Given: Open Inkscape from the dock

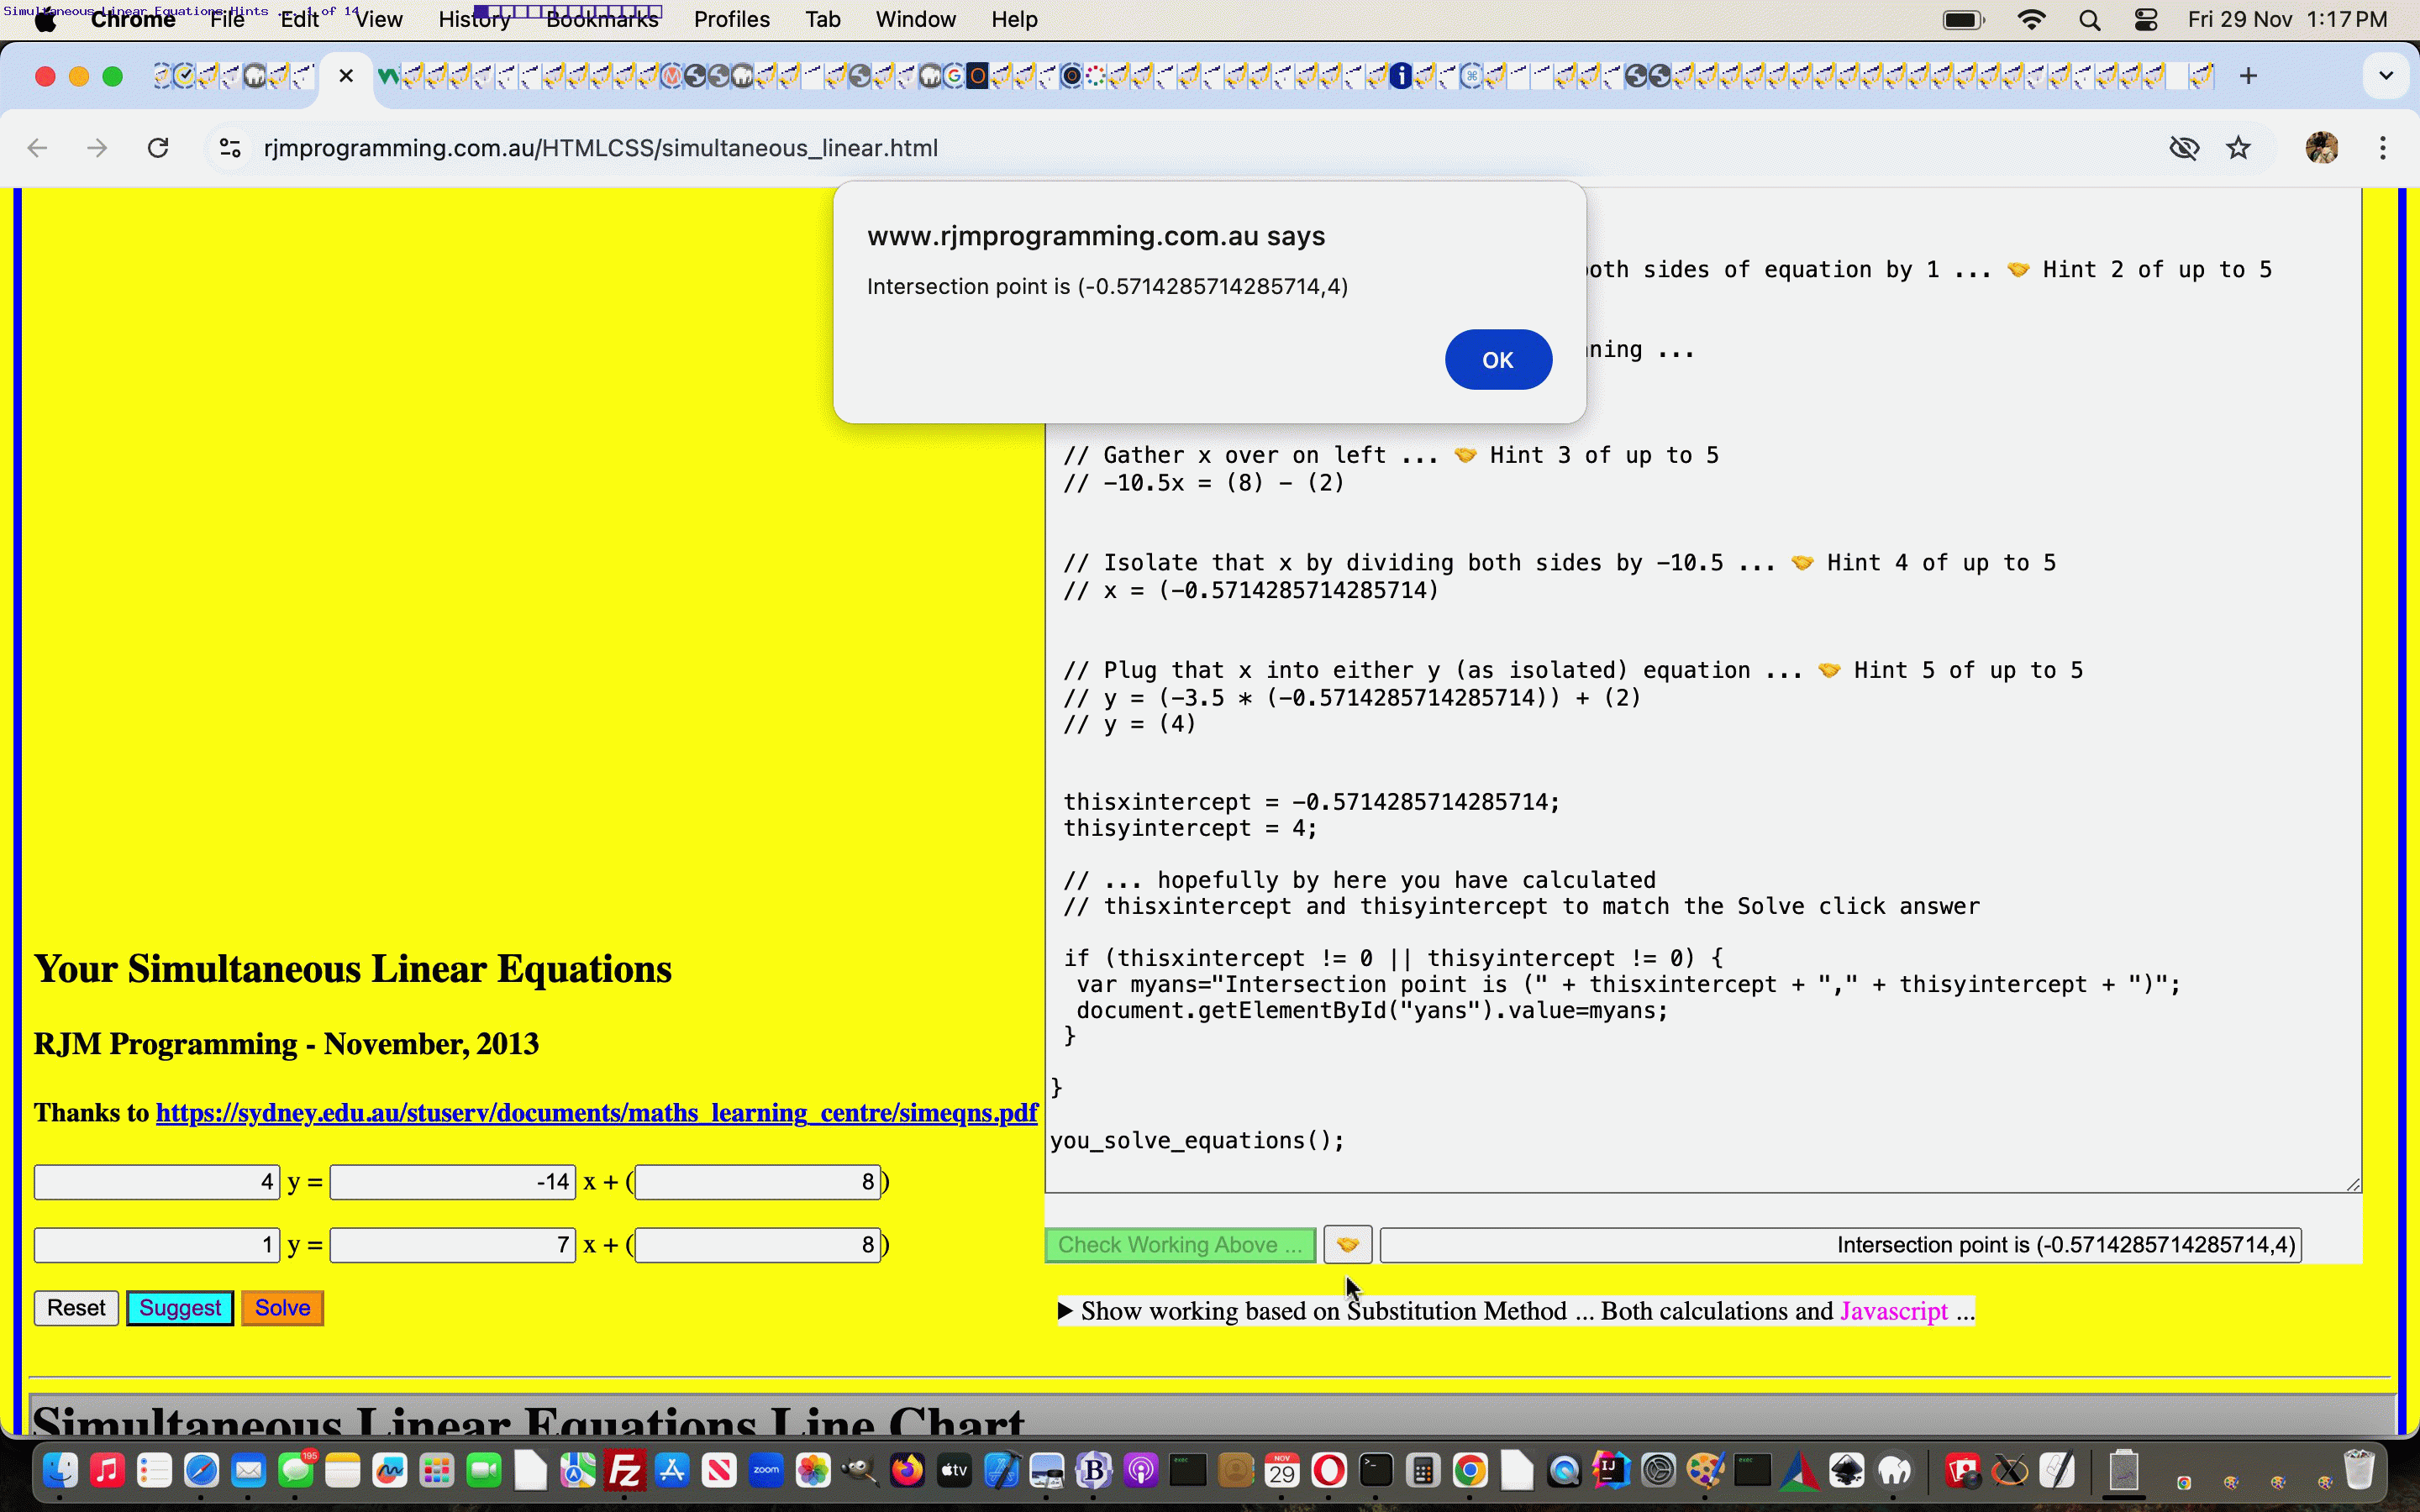Looking at the screenshot, I should tap(1846, 1470).
